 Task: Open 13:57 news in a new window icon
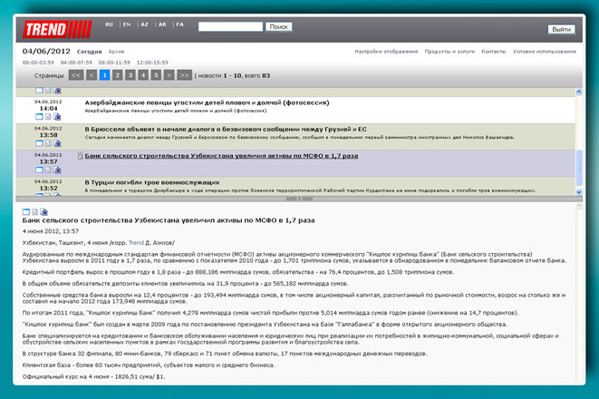click(x=39, y=170)
